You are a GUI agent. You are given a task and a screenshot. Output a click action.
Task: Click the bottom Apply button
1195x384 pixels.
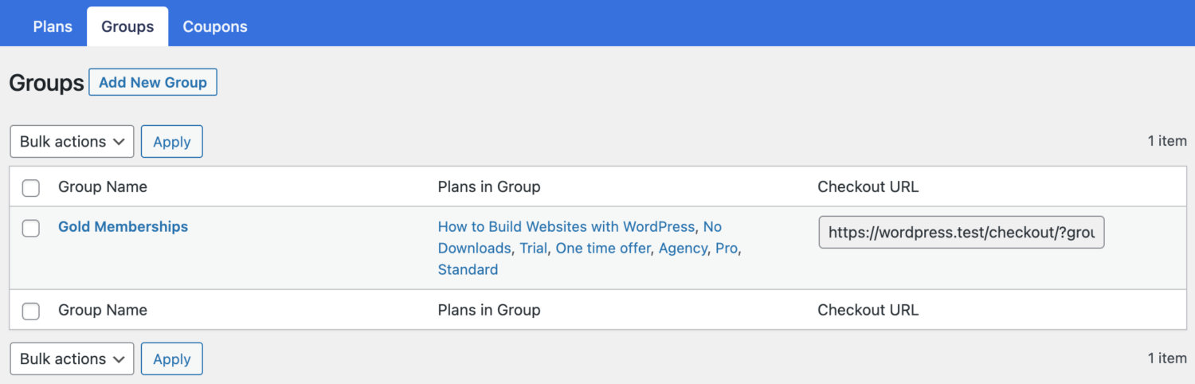pos(172,359)
